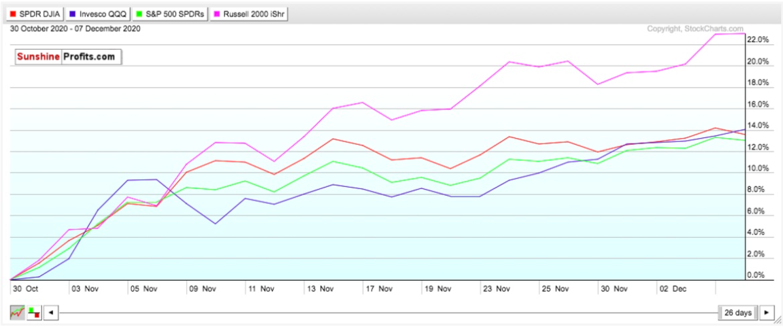Click the 18.0% y-axis label
This screenshot has width=783, height=327.
(758, 84)
